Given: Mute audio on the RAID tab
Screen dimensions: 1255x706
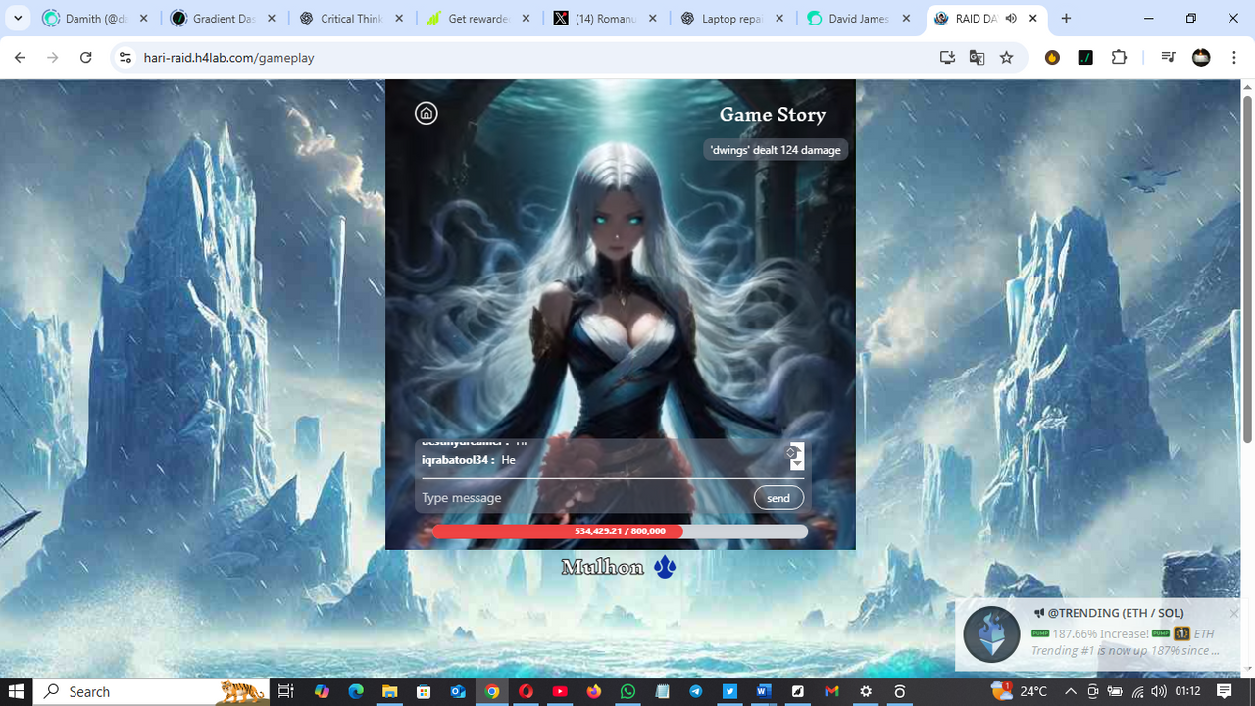Looking at the screenshot, I should click(1011, 18).
